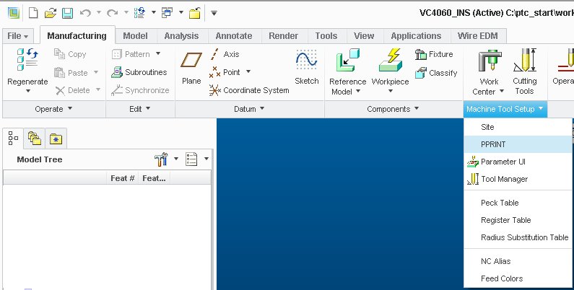Switch to the Render tab
574x290 pixels.
283,36
